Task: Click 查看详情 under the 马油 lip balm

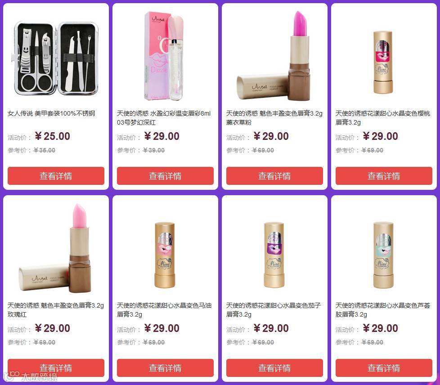Action: (165, 368)
